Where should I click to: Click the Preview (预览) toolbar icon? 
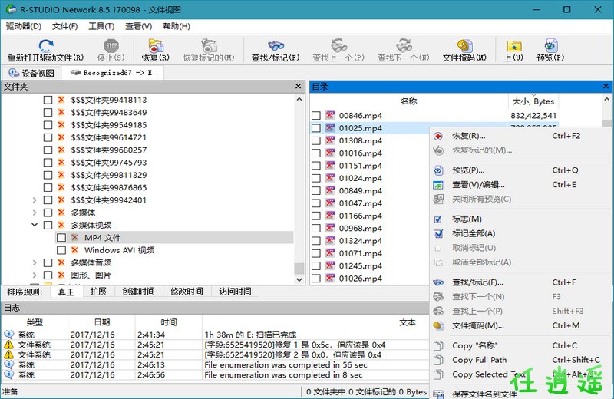click(x=550, y=45)
